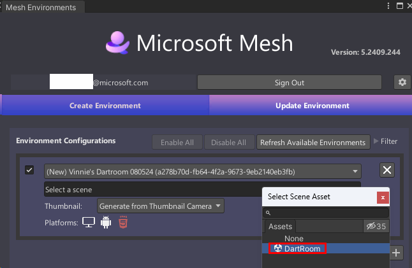Click Enable All button
This screenshot has height=268, width=412.
(x=177, y=143)
